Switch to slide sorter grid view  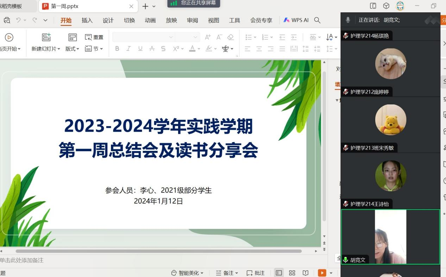click(292, 273)
